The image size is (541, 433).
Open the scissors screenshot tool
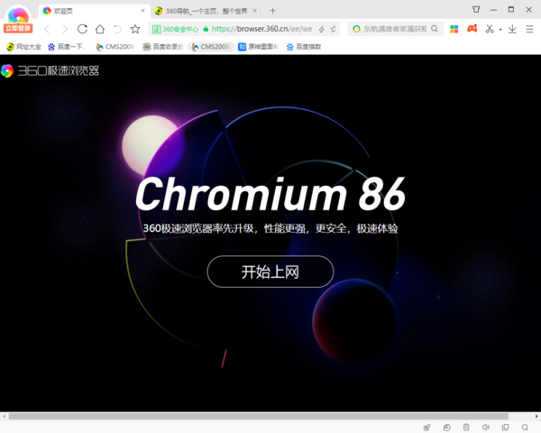(x=489, y=29)
